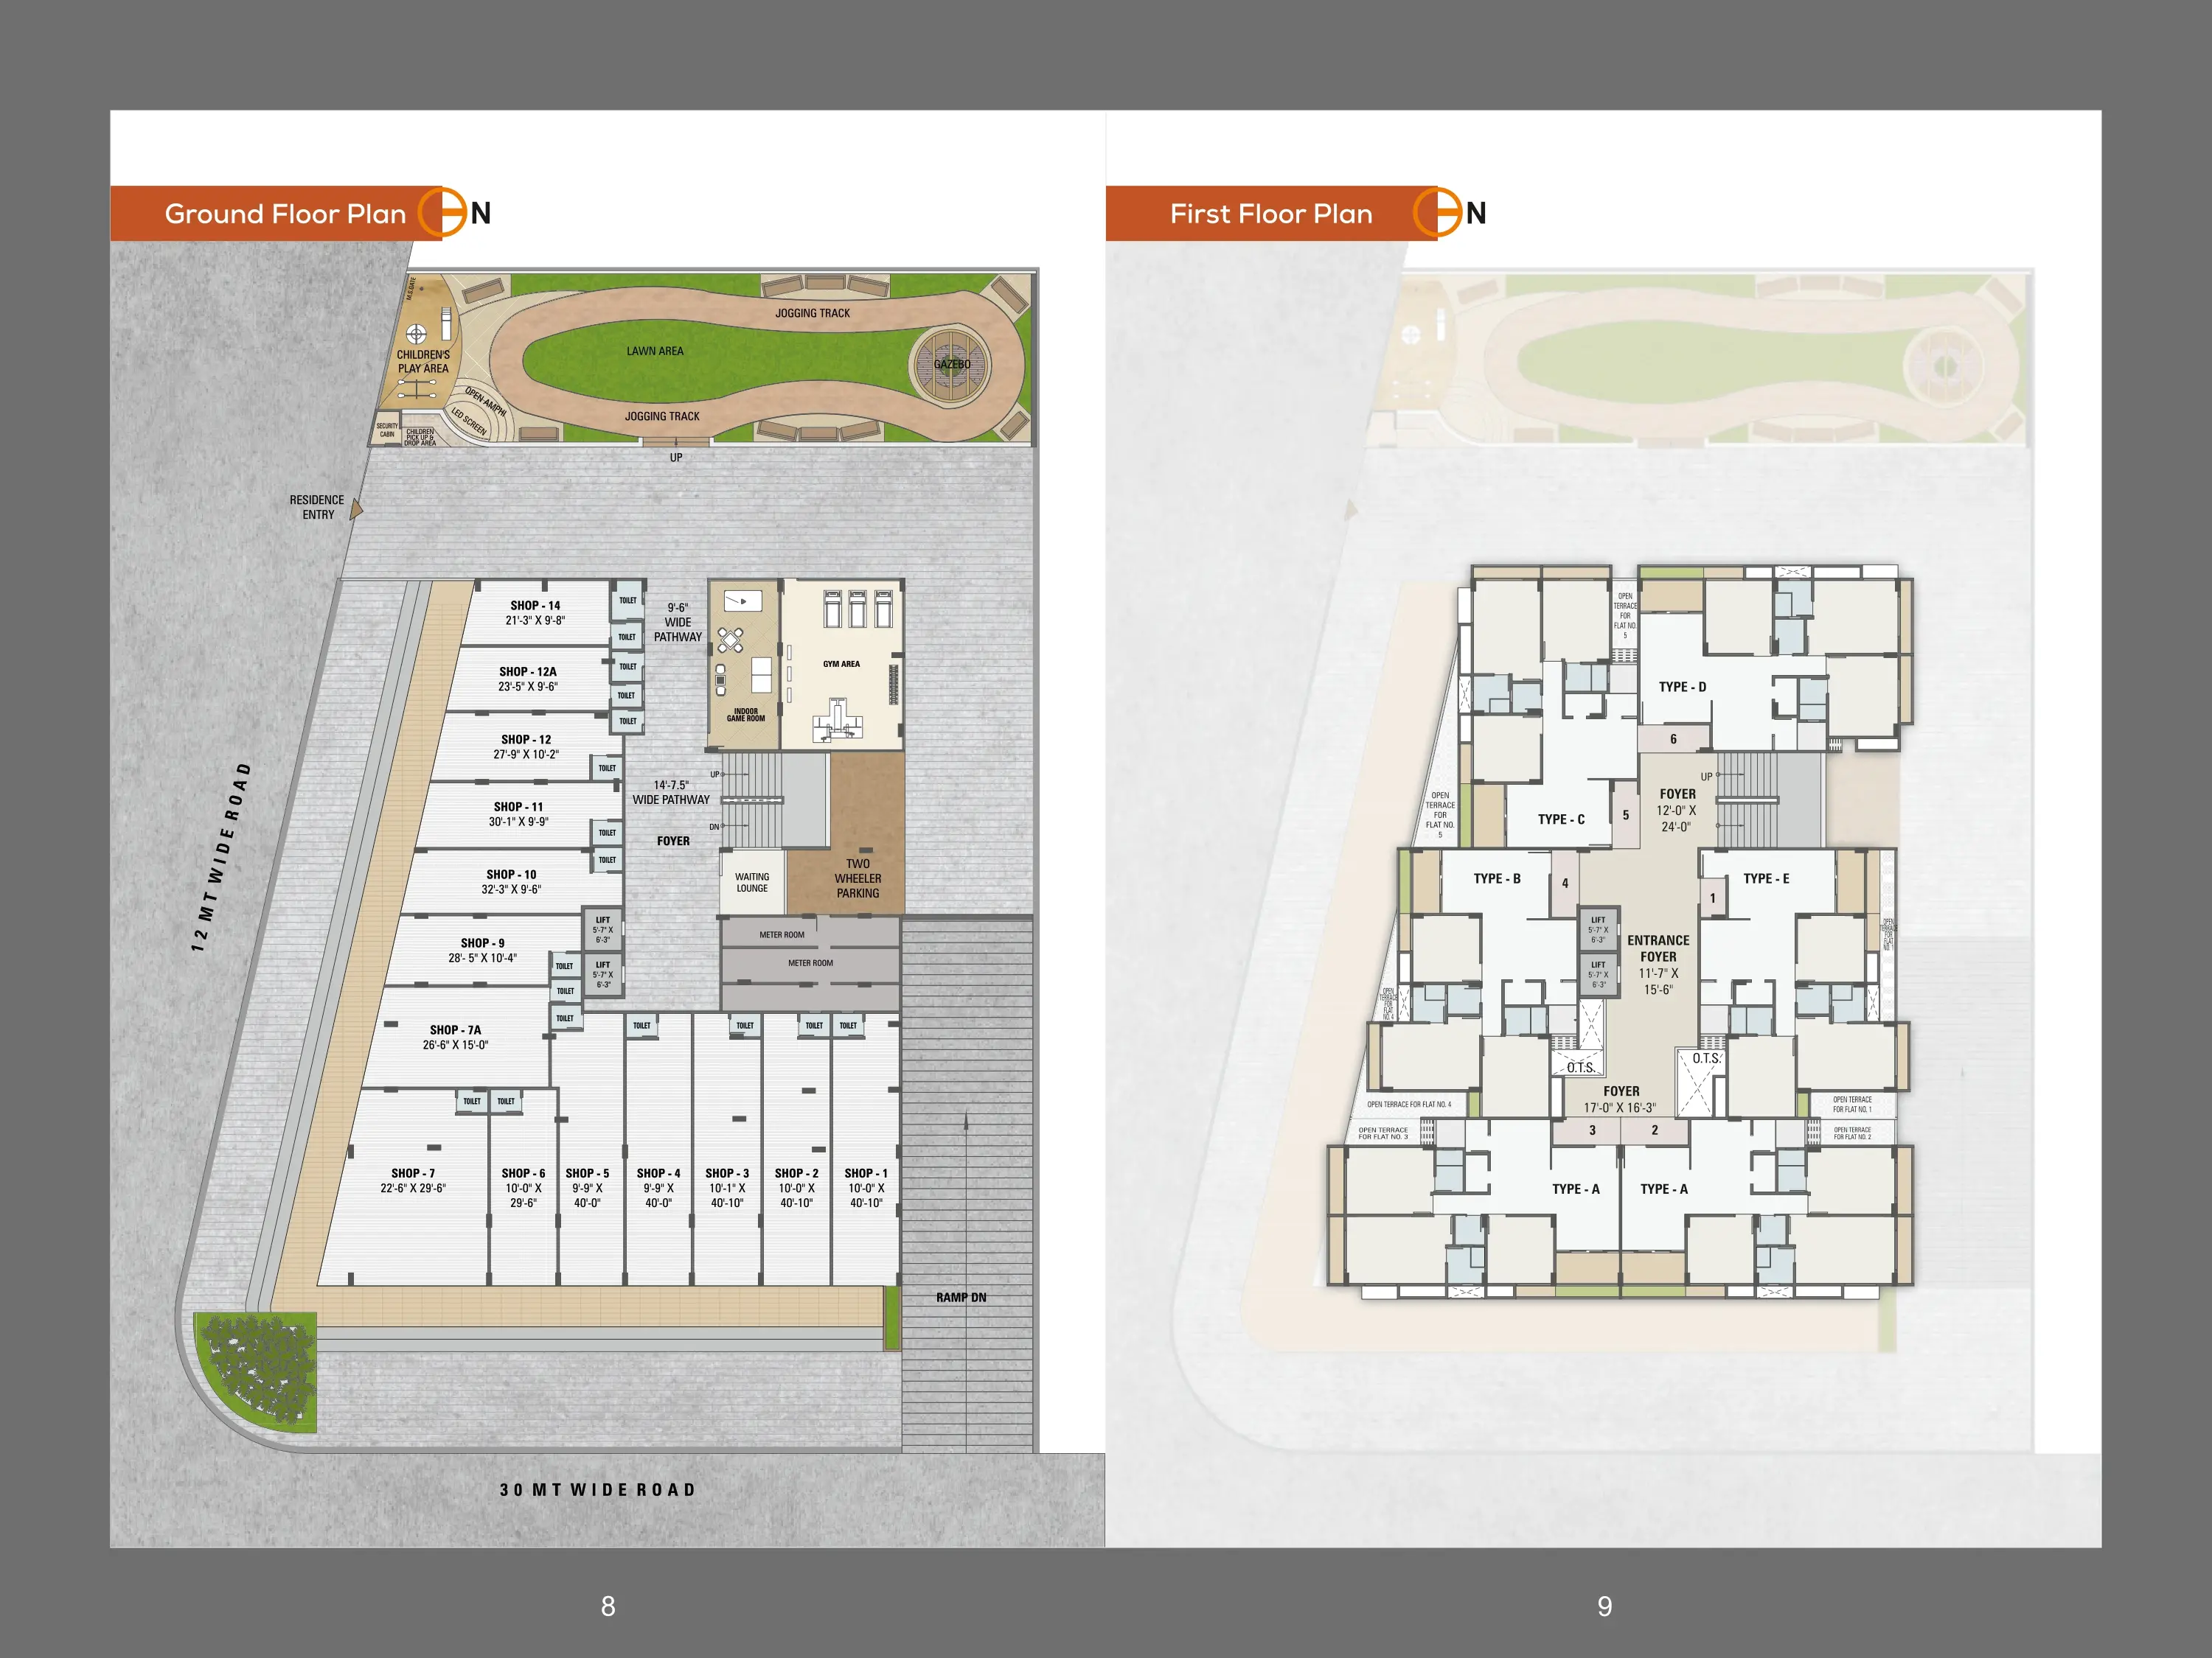Click the First Floor Plan north compass icon
This screenshot has width=2212, height=1658.
click(x=1438, y=213)
